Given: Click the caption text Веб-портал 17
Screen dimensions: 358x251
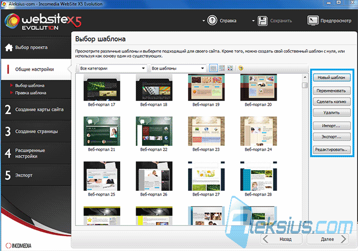Looking at the screenshot, I should click(102, 104).
